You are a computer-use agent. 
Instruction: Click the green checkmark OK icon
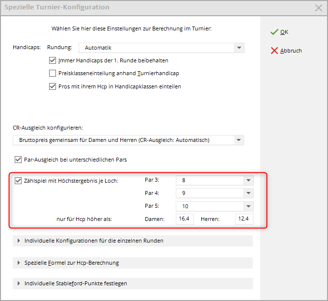coord(274,32)
